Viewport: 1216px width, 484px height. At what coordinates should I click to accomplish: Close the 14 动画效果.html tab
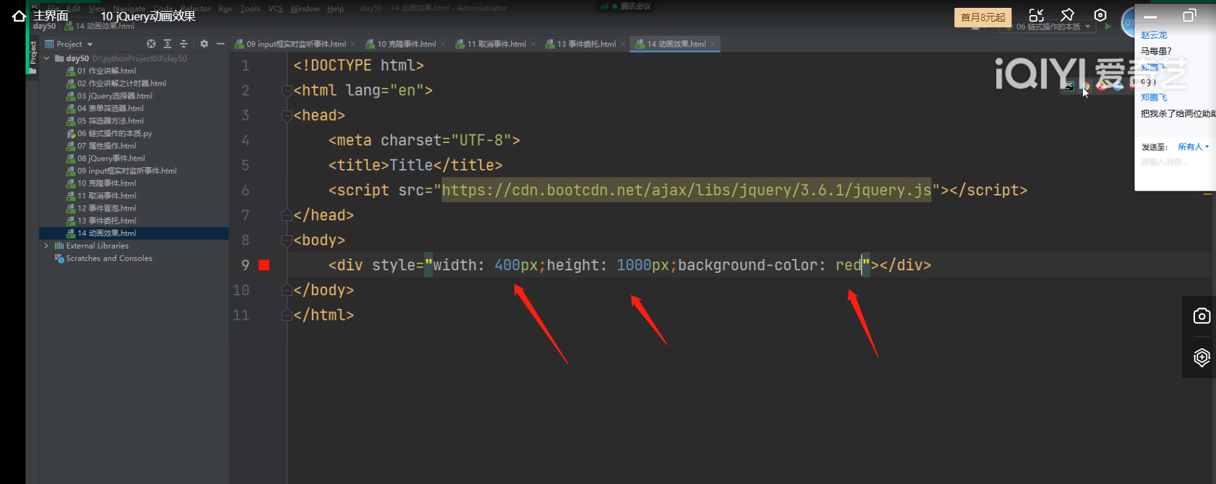click(x=713, y=44)
